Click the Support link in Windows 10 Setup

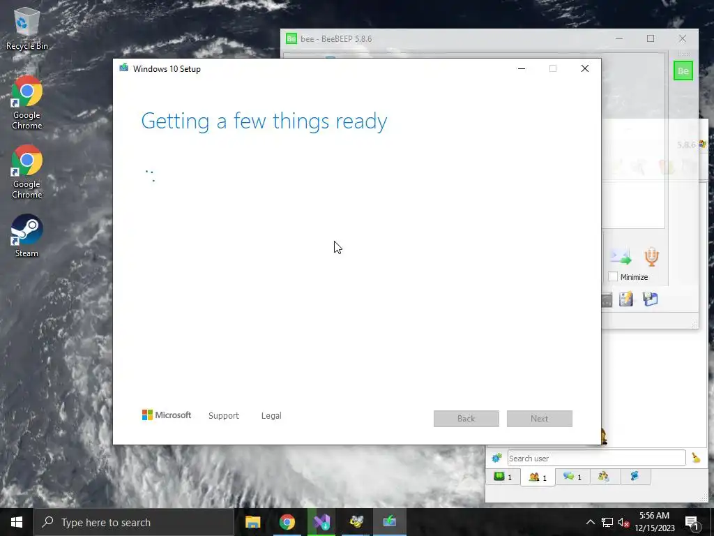224,416
